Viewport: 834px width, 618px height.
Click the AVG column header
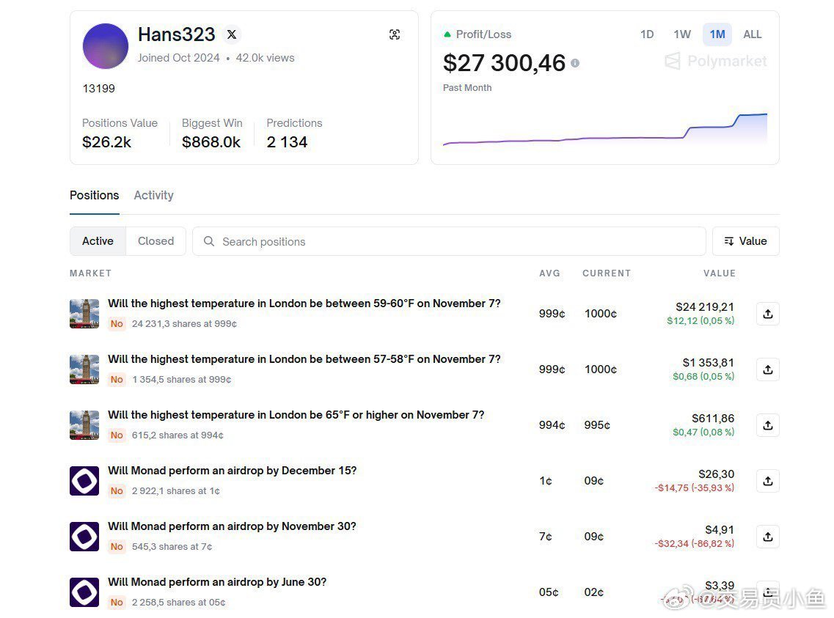point(550,273)
